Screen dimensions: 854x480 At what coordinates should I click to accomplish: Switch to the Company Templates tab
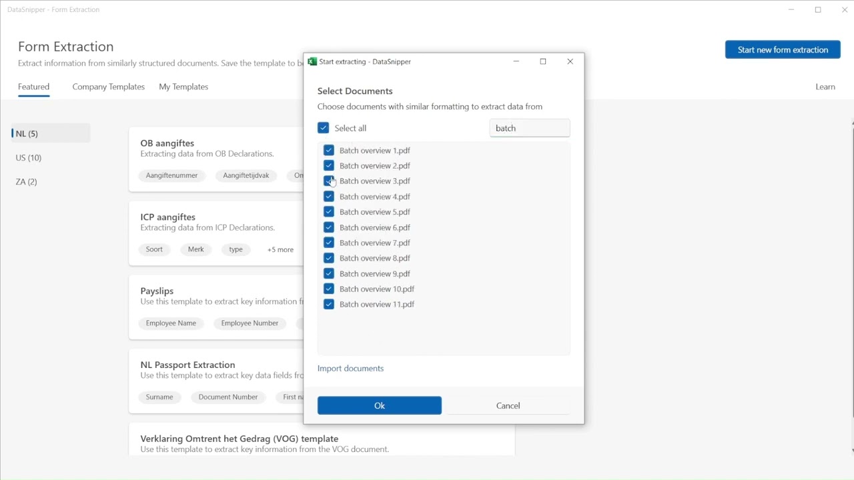109,87
